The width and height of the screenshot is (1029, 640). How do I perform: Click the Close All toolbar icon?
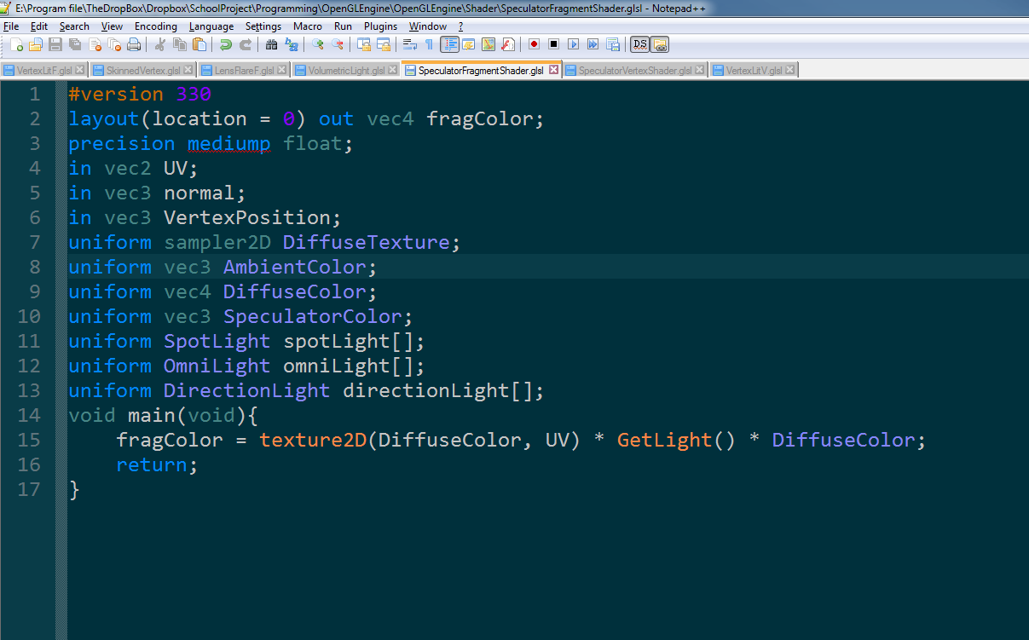coord(114,44)
